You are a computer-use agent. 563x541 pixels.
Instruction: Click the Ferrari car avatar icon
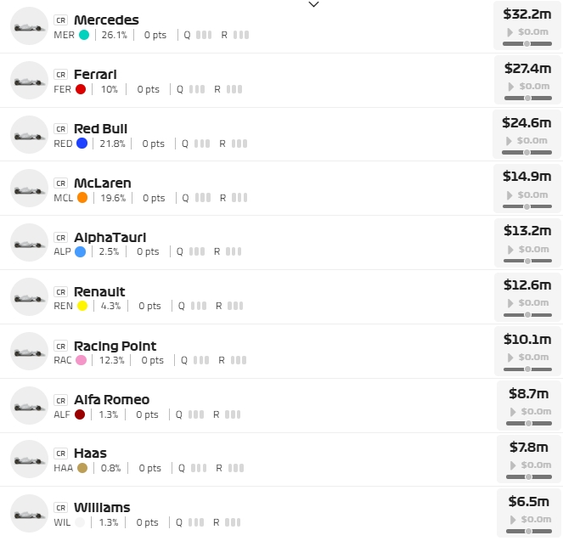click(29, 81)
